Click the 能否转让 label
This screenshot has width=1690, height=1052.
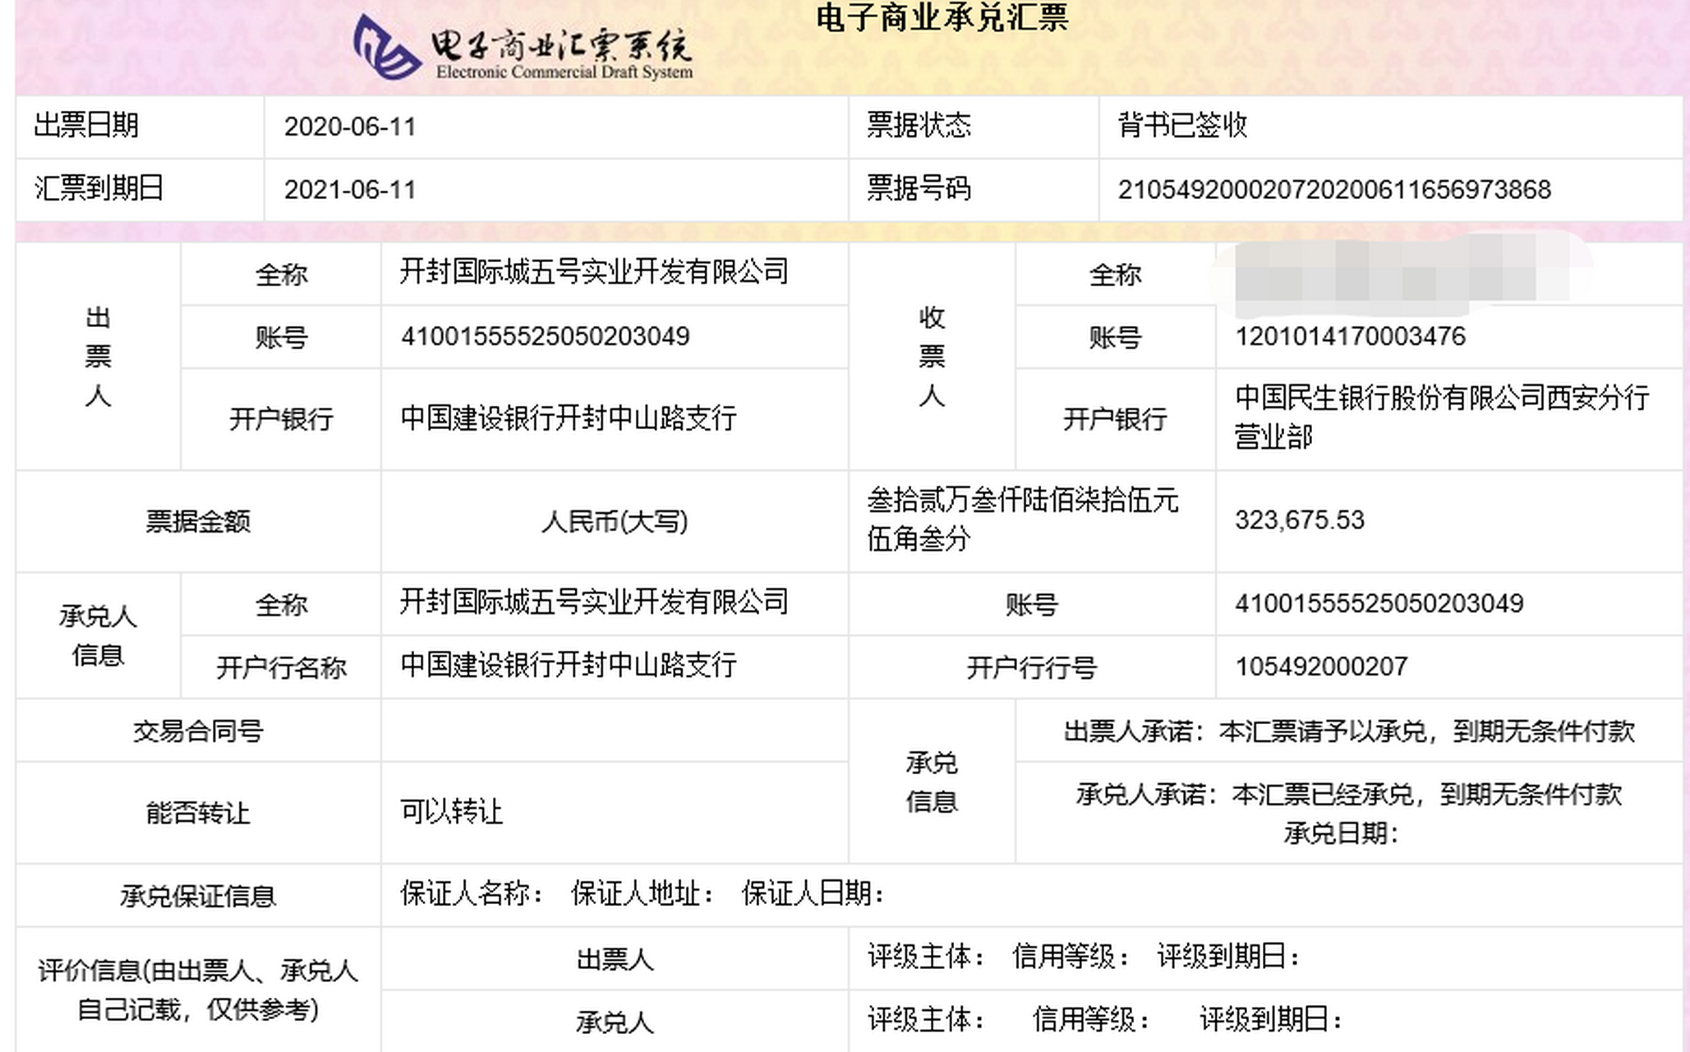pyautogui.click(x=198, y=813)
